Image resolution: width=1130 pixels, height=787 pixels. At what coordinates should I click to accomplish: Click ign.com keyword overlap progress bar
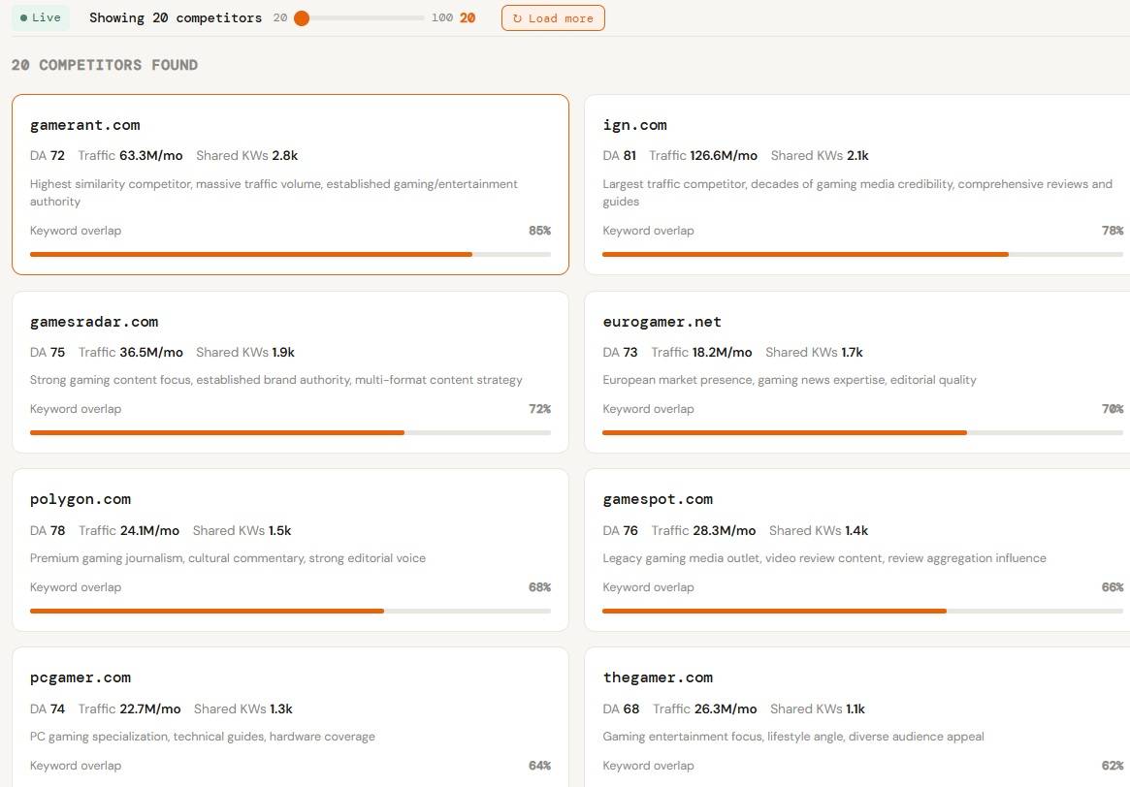coord(862,254)
